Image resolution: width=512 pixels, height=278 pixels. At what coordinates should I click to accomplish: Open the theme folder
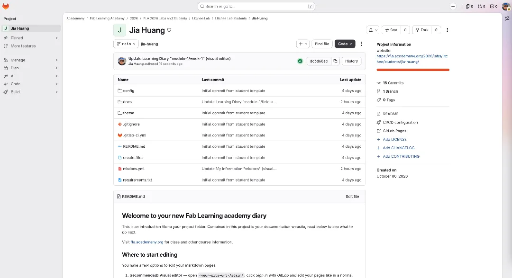point(128,113)
